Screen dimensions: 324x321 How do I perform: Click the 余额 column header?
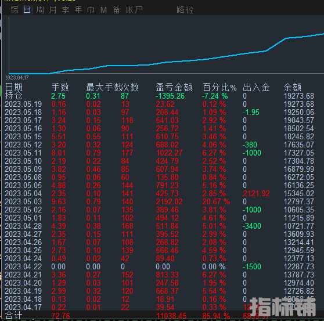tap(293, 87)
